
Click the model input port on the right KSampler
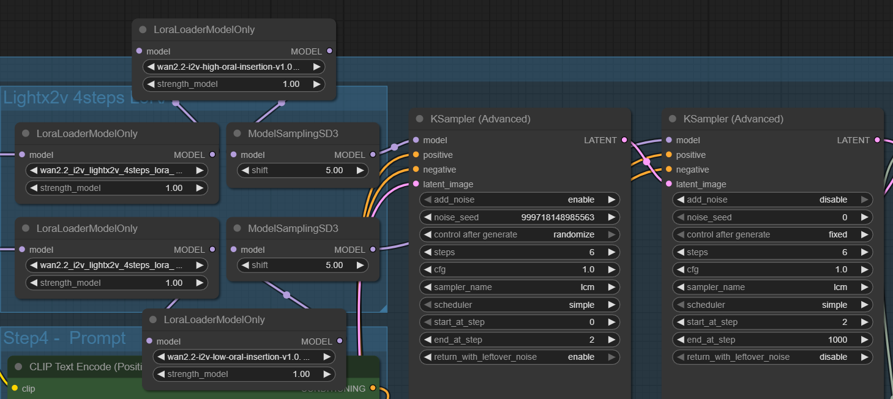[x=669, y=140]
